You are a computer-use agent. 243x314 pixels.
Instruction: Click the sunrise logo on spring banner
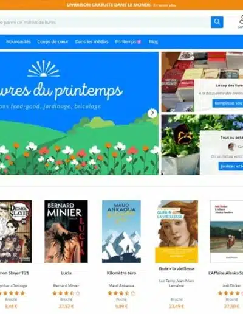(43, 68)
